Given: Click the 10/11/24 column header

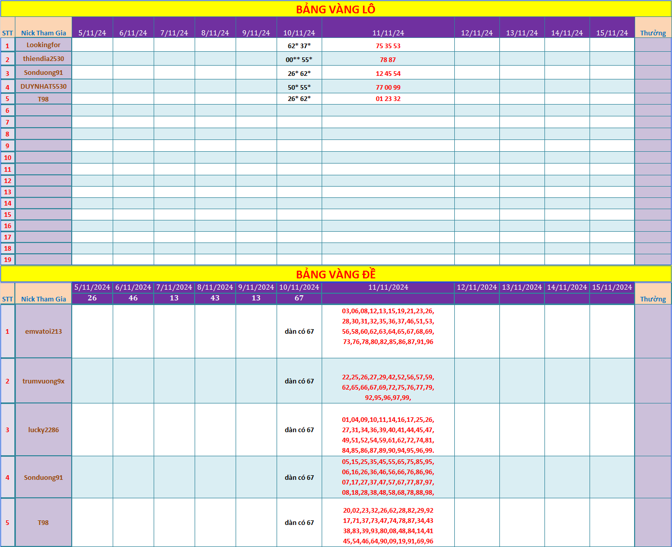Looking at the screenshot, I should pos(299,28).
